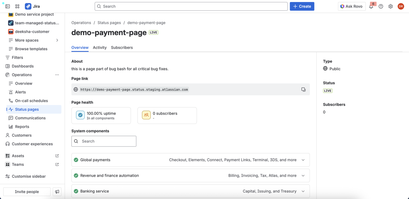Click the magnifier icon in the components search
The height and width of the screenshot is (199, 409).
click(76, 141)
